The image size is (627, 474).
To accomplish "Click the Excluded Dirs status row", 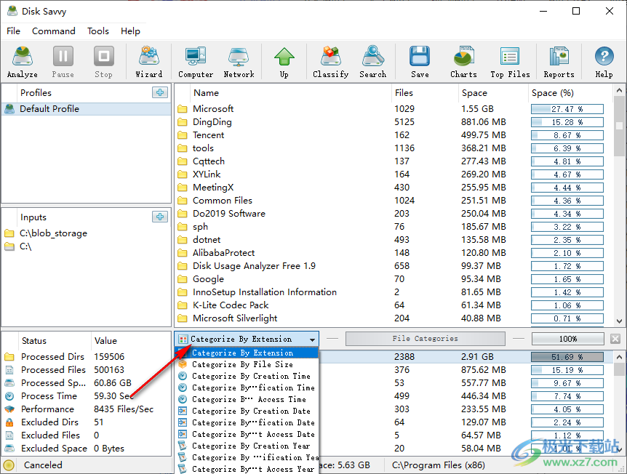I will point(87,422).
